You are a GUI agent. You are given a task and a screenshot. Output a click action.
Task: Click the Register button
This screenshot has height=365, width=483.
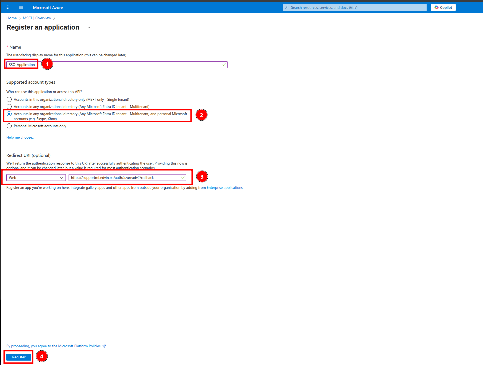click(19, 357)
